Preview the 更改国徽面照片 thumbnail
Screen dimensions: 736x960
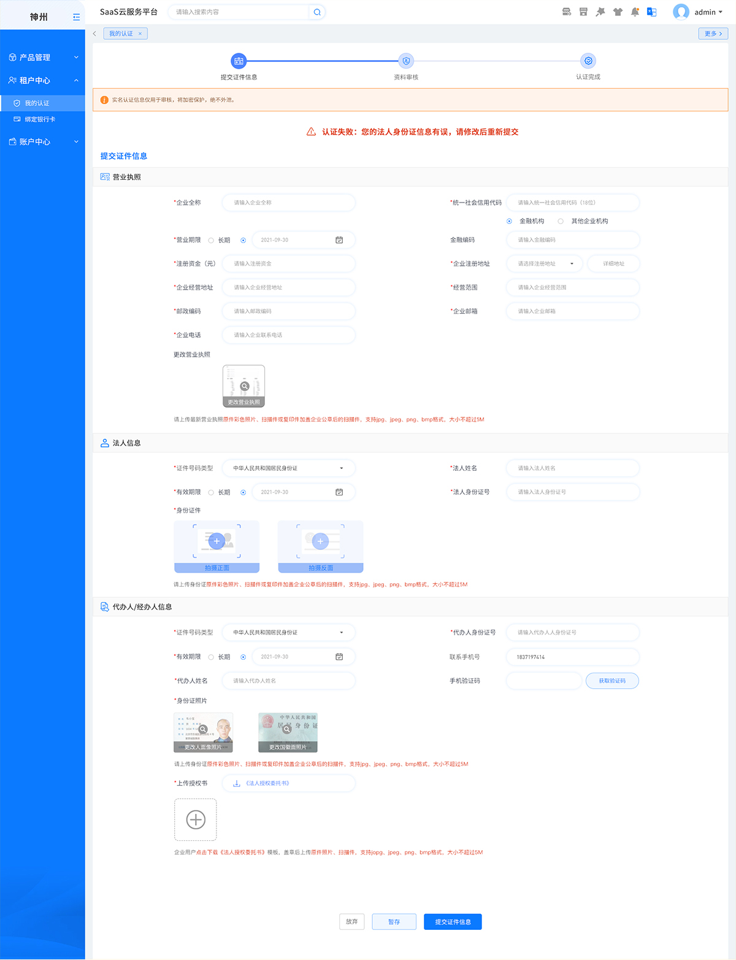288,732
